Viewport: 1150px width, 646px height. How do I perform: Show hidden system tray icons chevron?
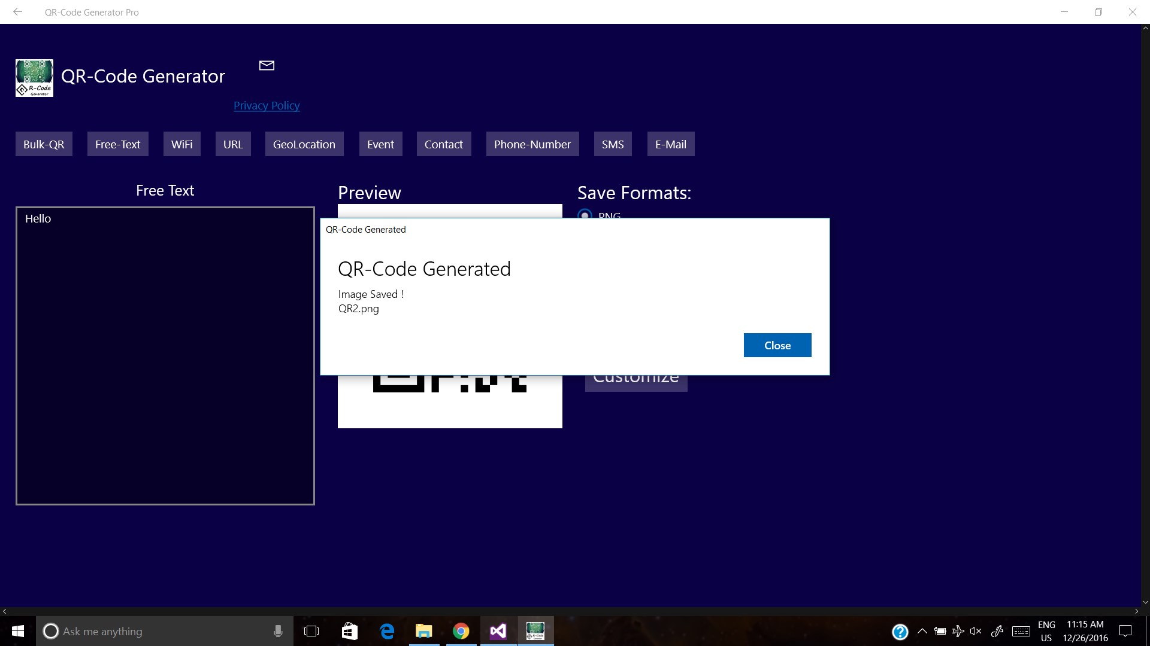click(922, 631)
